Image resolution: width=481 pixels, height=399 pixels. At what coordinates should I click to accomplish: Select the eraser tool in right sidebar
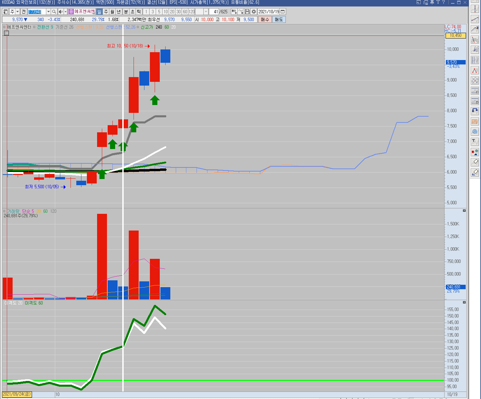point(475,162)
